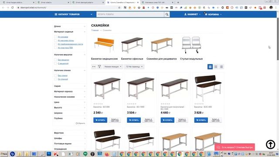Open the info circle app in taskbar
This screenshot has width=279, height=157.
click(92, 154)
